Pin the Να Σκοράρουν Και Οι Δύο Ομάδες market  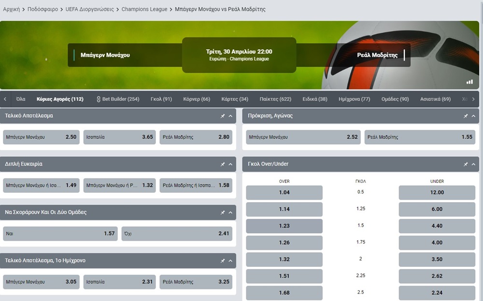[222, 213]
